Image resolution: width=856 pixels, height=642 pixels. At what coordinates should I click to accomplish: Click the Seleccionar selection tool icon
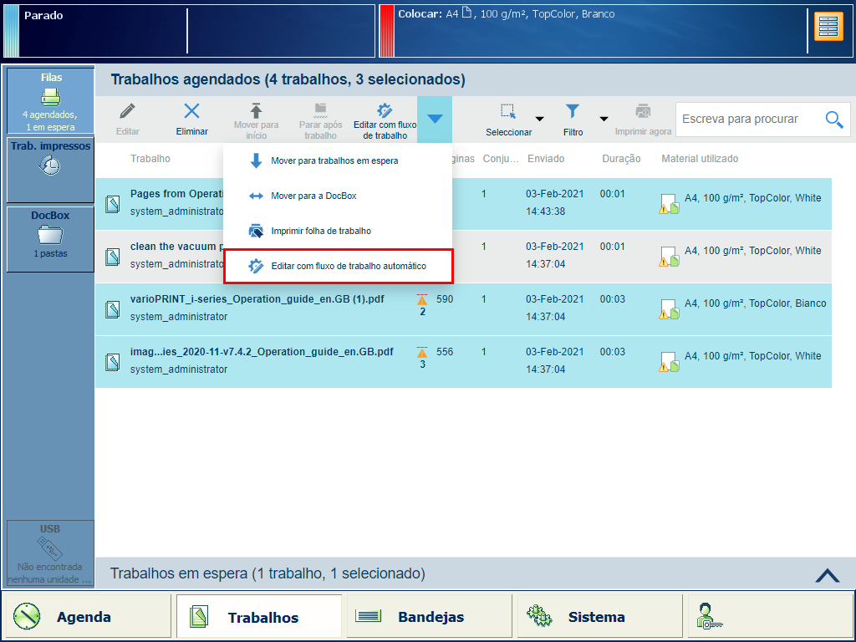coord(508,112)
